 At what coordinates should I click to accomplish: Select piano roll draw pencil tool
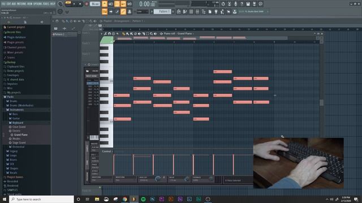point(123,34)
